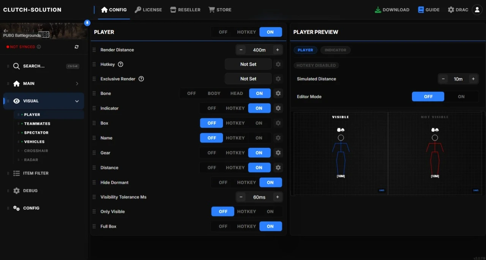This screenshot has height=260, width=486.
Task: Open Gear row settings gear
Action: click(x=278, y=153)
